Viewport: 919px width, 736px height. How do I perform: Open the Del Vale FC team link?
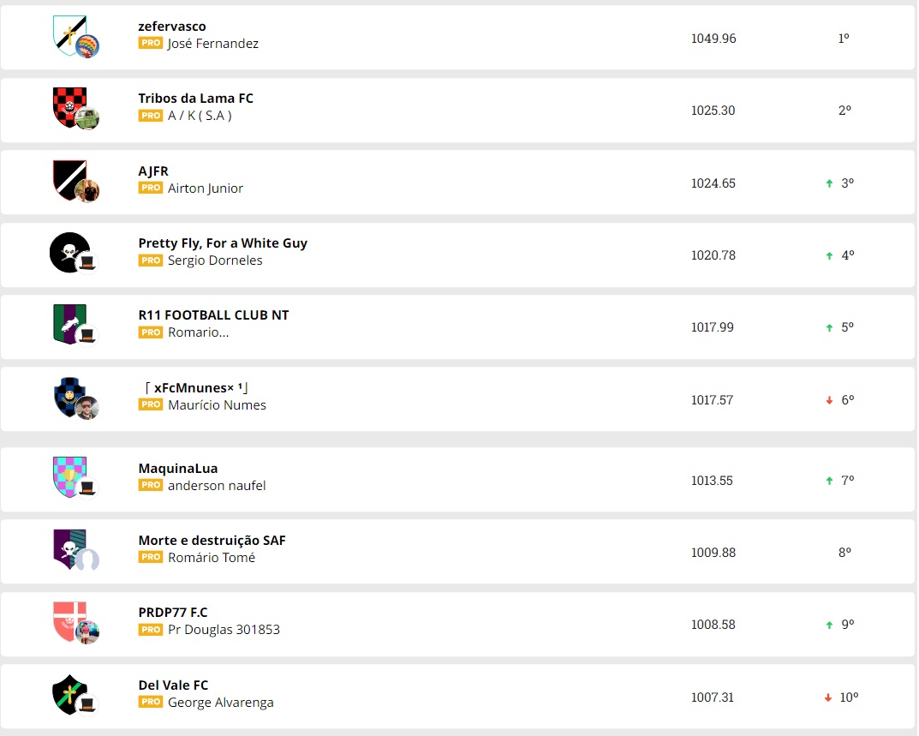[173, 685]
